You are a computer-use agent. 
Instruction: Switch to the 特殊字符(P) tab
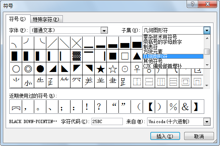click(46, 19)
